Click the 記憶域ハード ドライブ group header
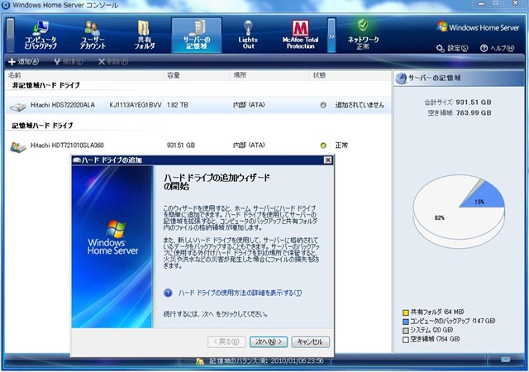Viewport: 529px width, 372px height. [42, 126]
